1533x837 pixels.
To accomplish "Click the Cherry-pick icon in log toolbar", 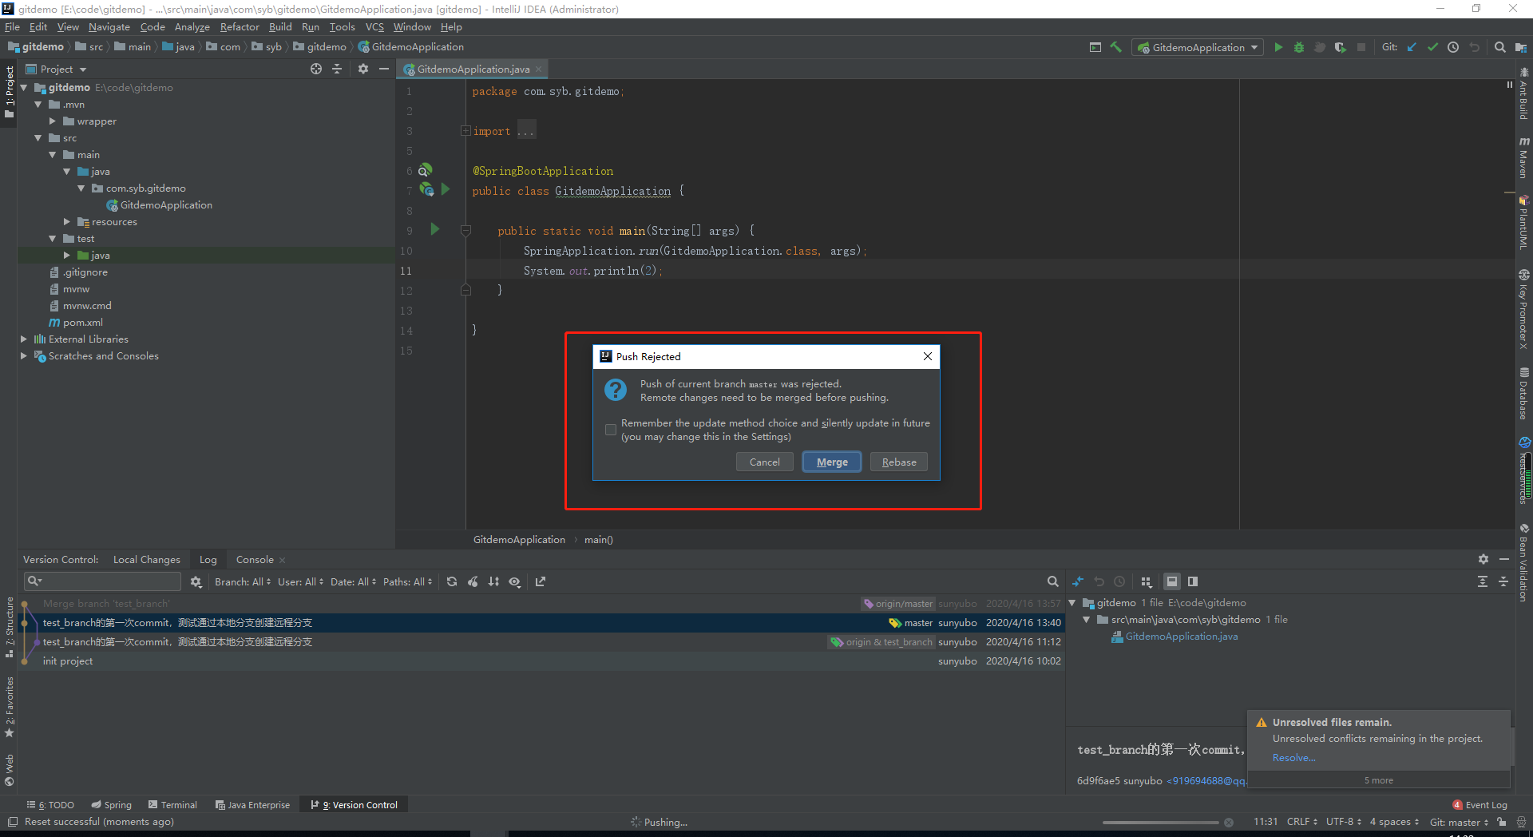I will (473, 581).
